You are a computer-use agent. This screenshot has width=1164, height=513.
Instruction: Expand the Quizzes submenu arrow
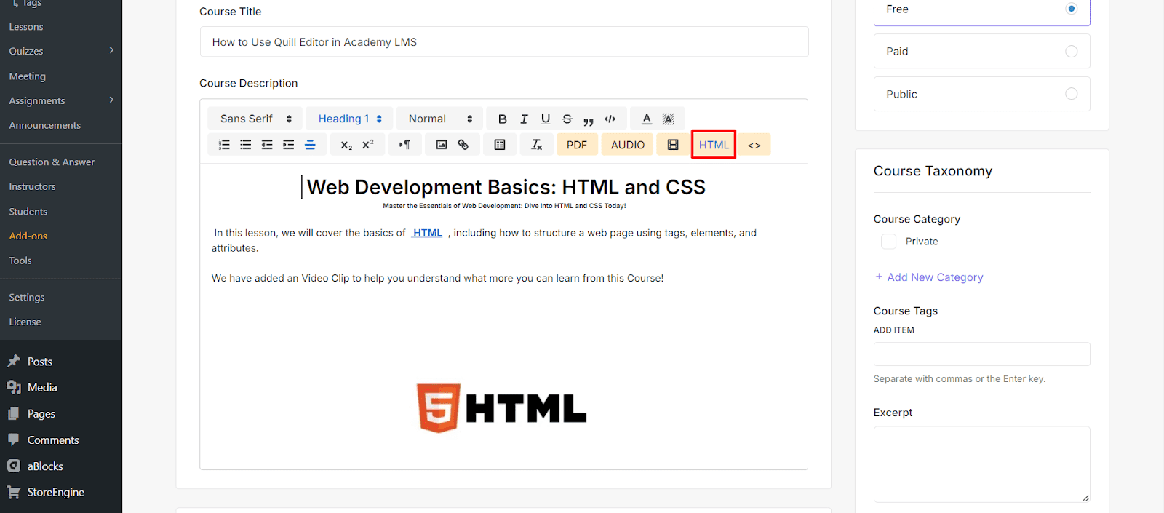111,50
